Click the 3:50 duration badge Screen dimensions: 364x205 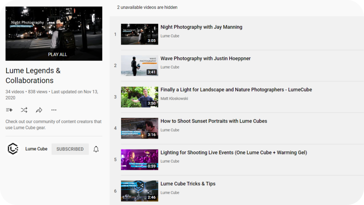point(152,103)
